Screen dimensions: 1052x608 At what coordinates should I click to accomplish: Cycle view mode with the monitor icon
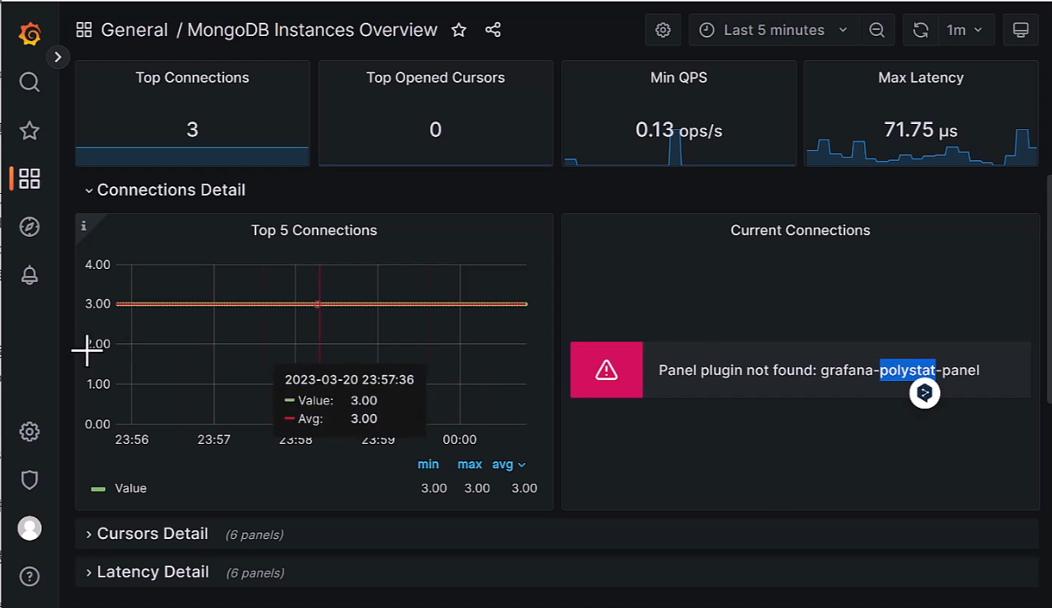(x=1021, y=30)
